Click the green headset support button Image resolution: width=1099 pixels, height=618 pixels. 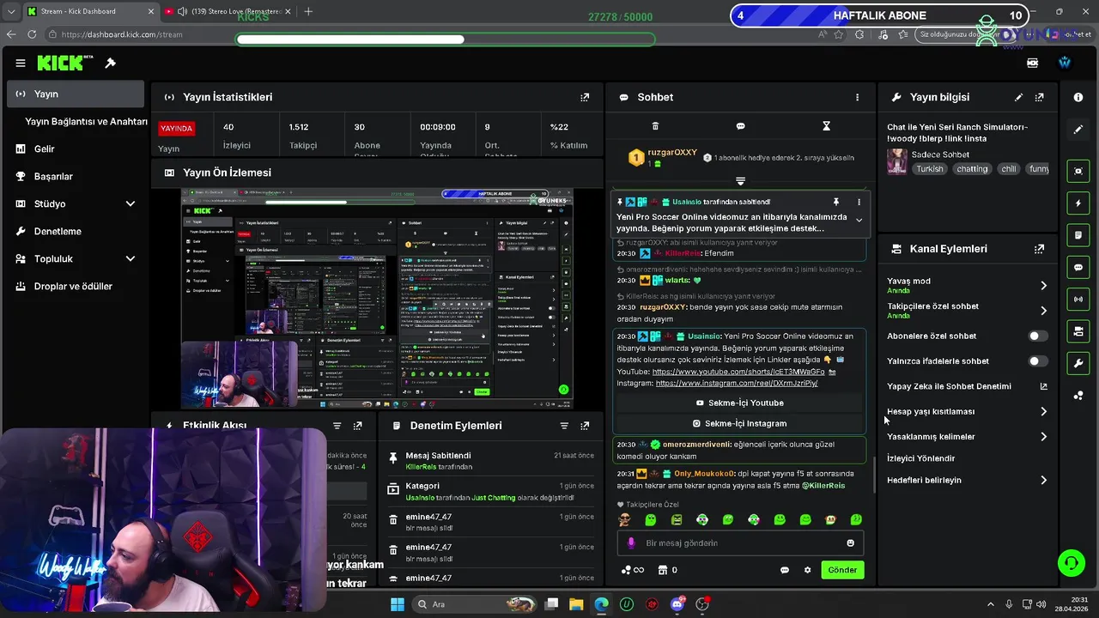pyautogui.click(x=1071, y=563)
